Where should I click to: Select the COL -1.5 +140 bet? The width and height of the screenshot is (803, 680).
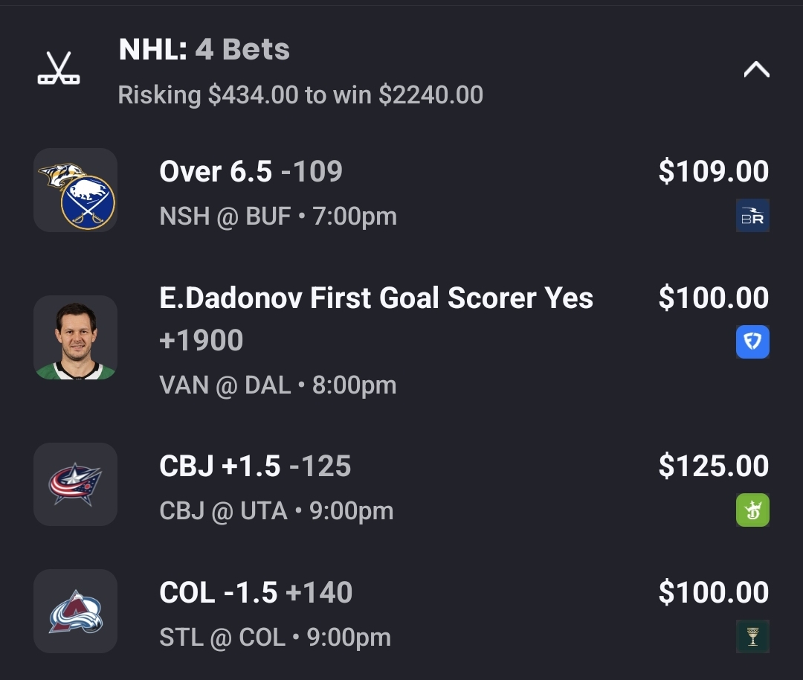256,593
